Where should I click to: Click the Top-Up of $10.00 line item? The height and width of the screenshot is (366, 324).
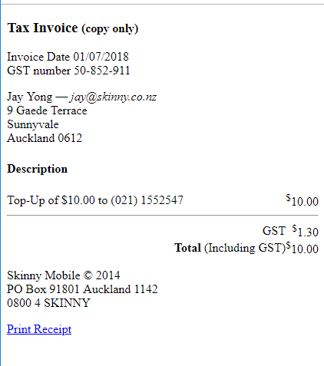pyautogui.click(x=95, y=200)
